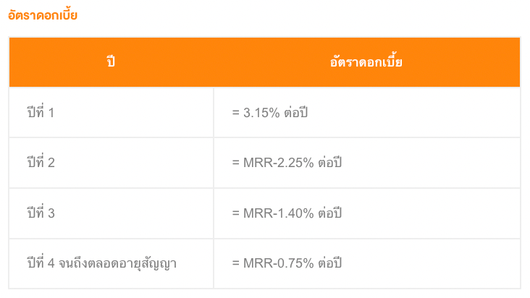Click ต่อปี text in the 3.15% row
530x298 pixels.
pyautogui.click(x=295, y=112)
